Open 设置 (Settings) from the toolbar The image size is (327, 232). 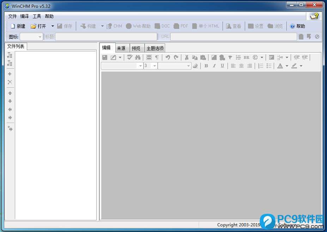(x=256, y=26)
